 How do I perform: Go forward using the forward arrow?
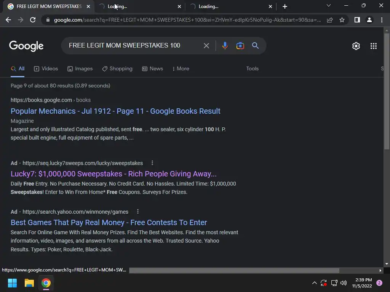click(21, 20)
